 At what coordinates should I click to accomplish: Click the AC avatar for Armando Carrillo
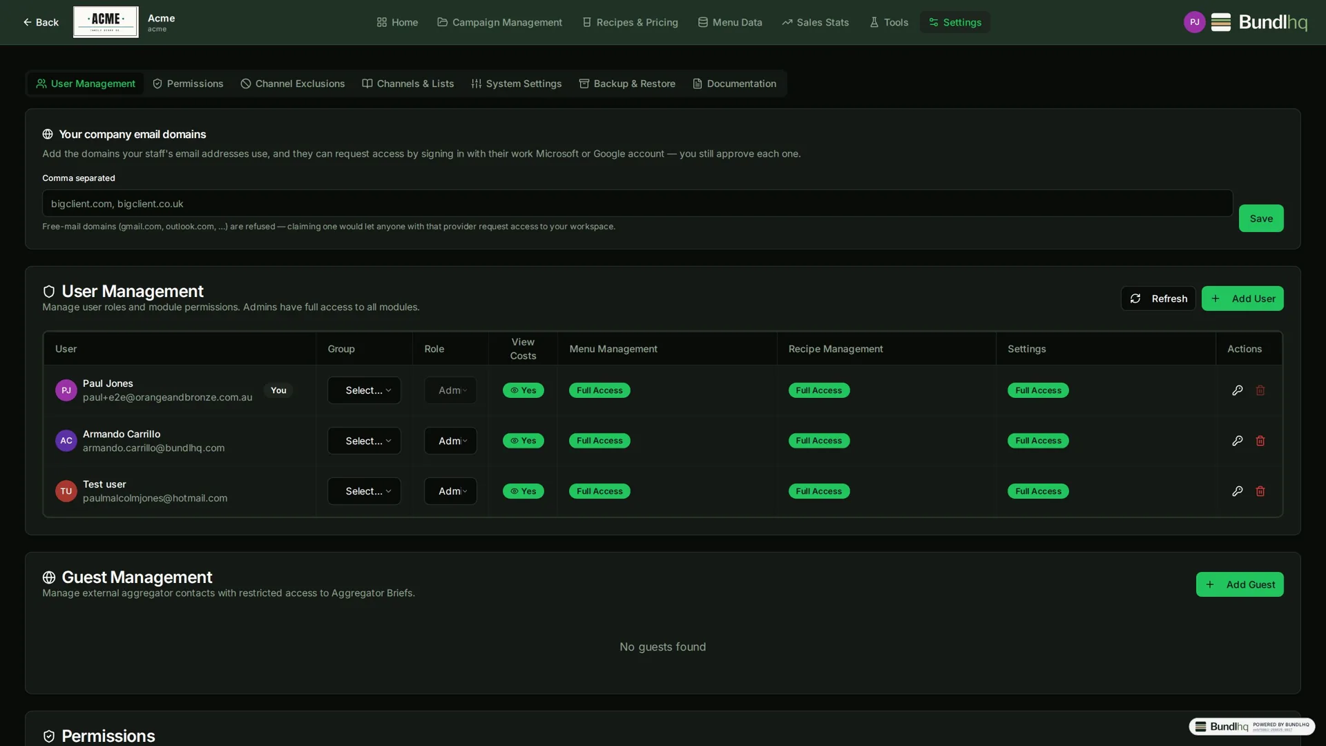click(x=66, y=441)
